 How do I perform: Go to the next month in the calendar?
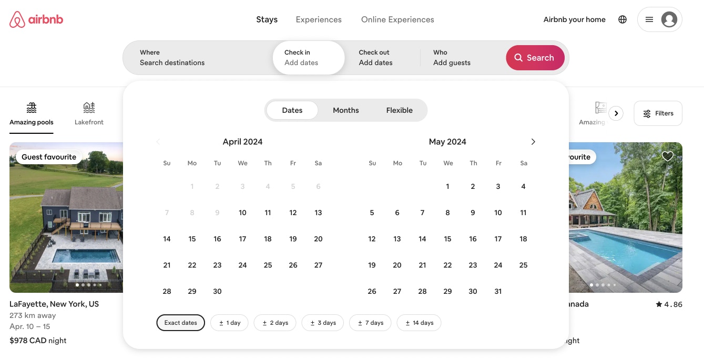(x=533, y=142)
